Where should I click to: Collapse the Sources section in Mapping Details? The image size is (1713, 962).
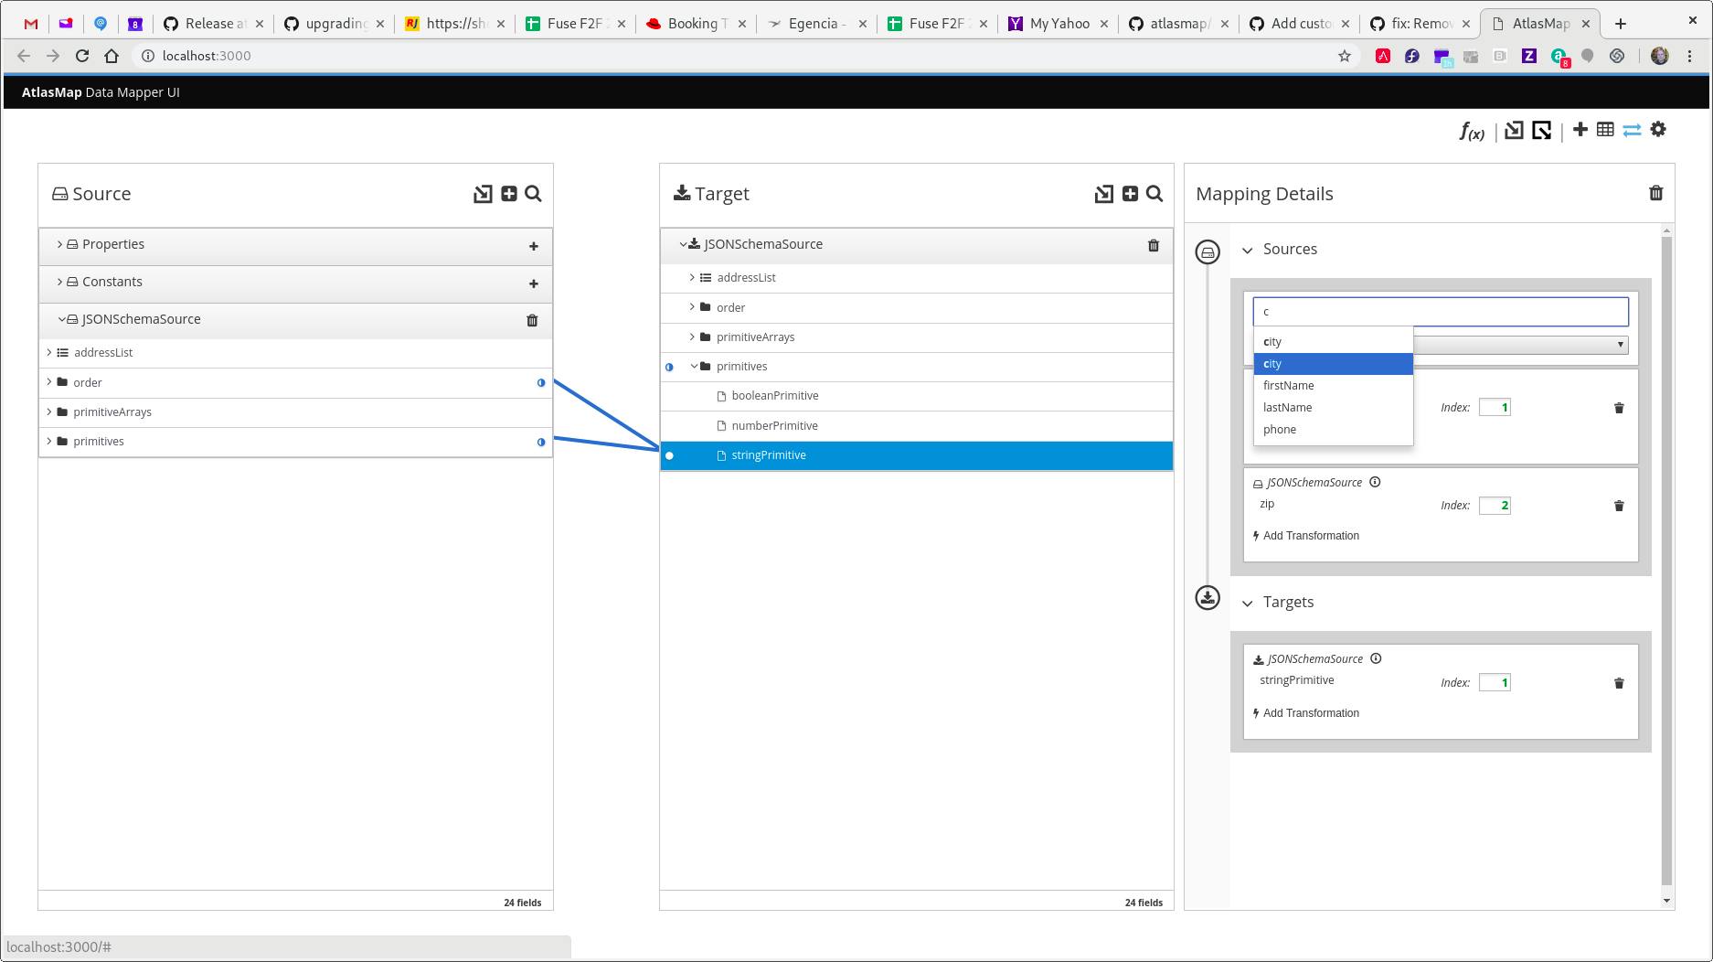(x=1249, y=249)
